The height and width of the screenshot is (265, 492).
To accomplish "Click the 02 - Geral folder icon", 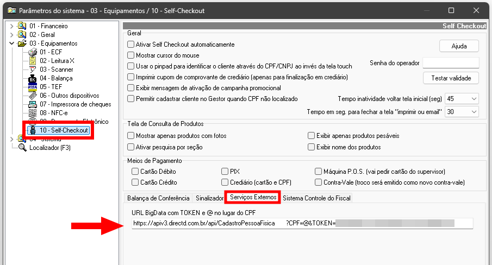I will click(22, 34).
